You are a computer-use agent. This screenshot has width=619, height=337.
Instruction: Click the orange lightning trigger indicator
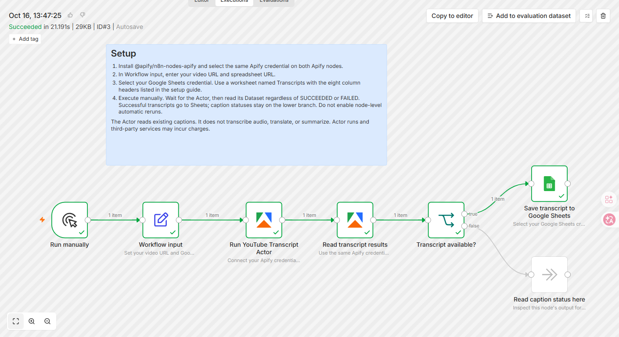point(42,220)
